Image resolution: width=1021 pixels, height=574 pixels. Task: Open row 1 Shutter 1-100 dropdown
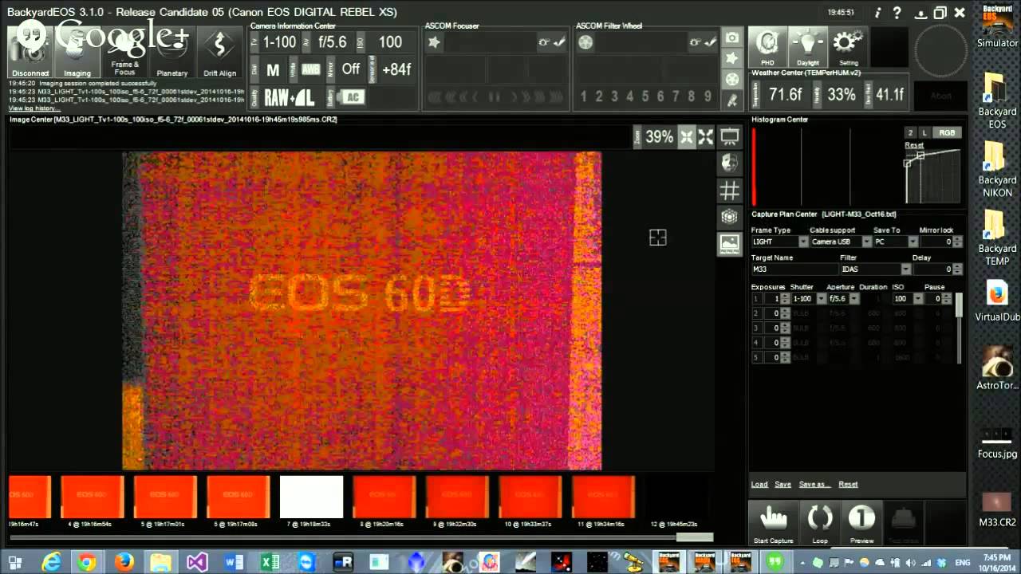(822, 299)
